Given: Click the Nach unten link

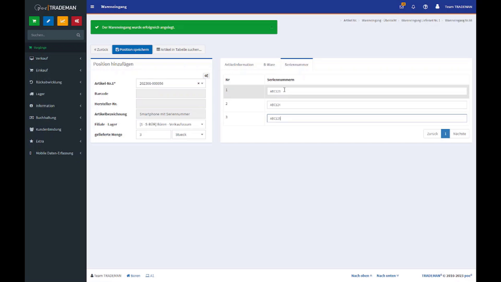Looking at the screenshot, I should click(x=388, y=276).
